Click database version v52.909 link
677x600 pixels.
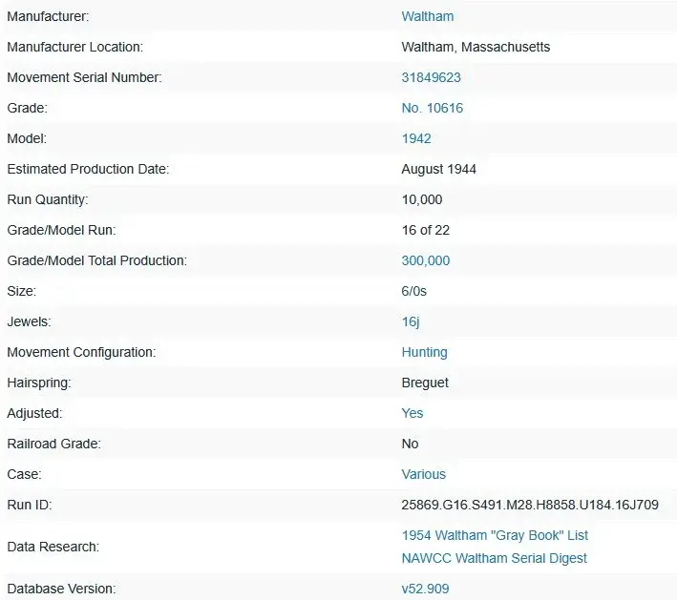[x=425, y=589]
